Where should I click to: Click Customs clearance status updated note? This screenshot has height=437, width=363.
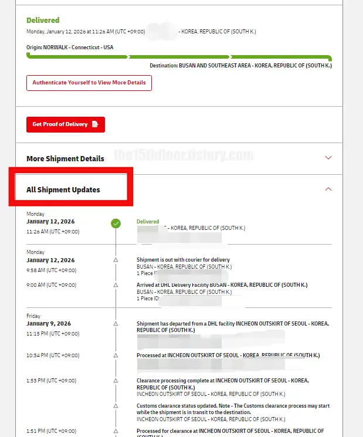click(233, 409)
